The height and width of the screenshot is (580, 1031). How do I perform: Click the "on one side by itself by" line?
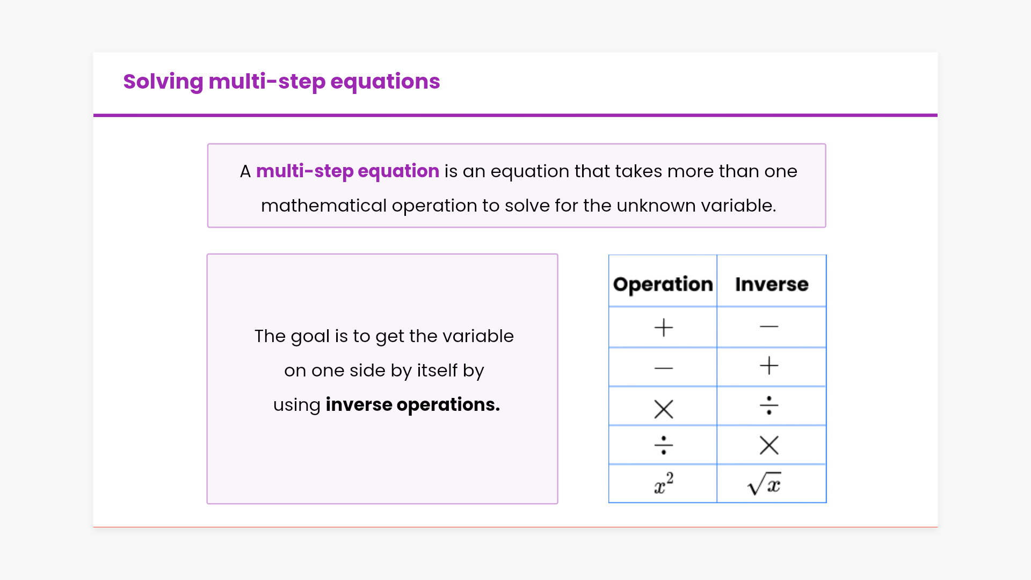pyautogui.click(x=384, y=371)
